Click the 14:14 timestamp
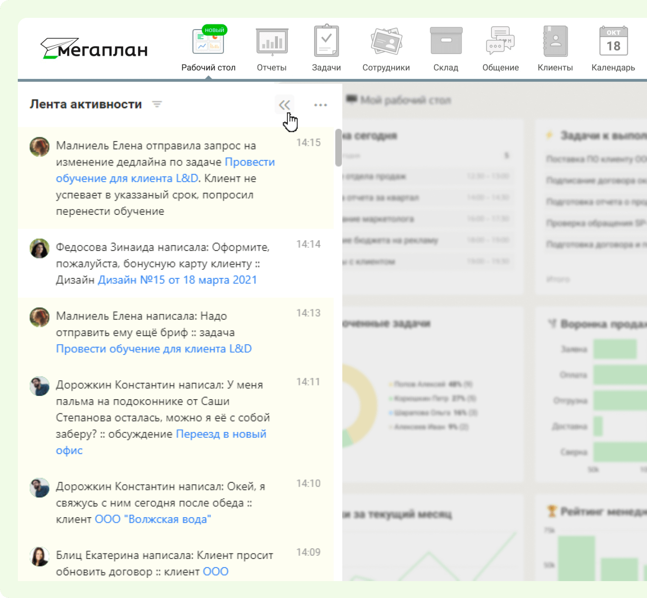Image resolution: width=647 pixels, height=598 pixels. [308, 244]
